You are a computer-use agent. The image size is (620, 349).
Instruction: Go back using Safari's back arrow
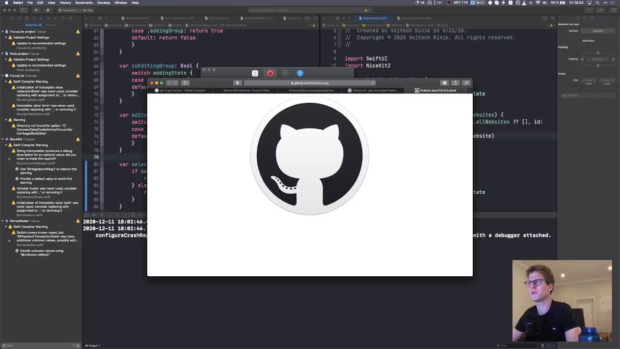click(x=169, y=83)
